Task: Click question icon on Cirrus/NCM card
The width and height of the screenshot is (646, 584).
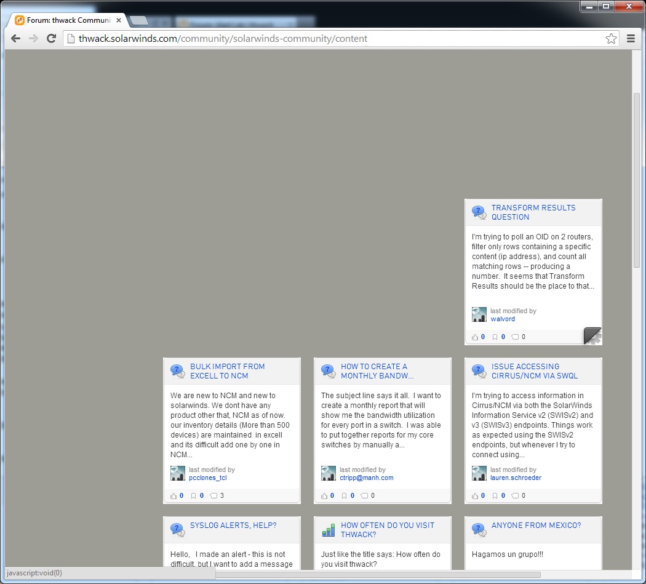Action: click(479, 371)
